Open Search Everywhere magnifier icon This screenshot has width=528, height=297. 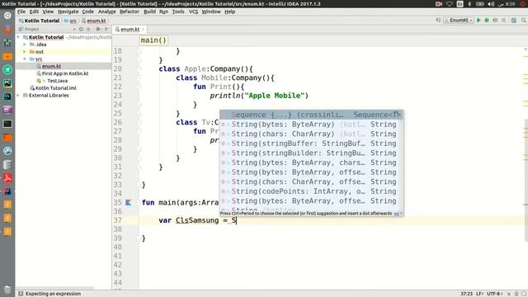click(x=523, y=20)
